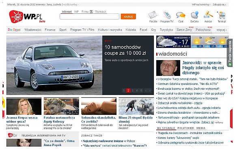Open the Warszawa city weather dropdown
The image size is (235, 149).
coord(182,38)
